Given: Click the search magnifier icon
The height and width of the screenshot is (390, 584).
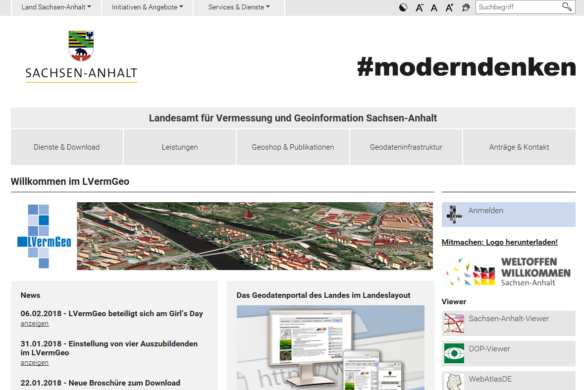Looking at the screenshot, I should coord(567,7).
